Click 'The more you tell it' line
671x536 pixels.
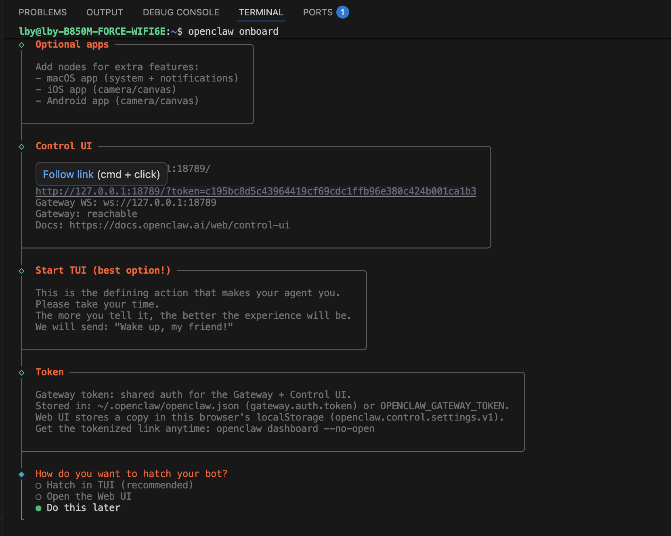click(x=193, y=315)
